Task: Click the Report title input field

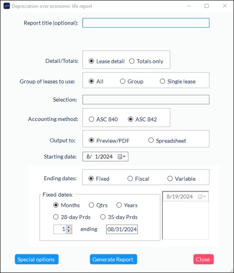Action: pyautogui.click(x=146, y=23)
